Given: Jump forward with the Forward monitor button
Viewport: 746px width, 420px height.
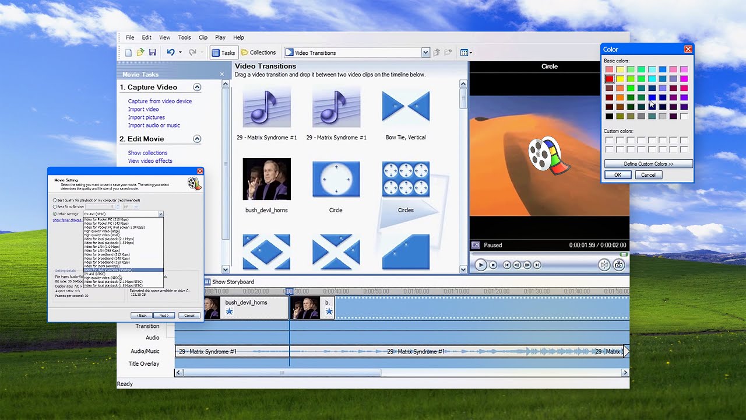Looking at the screenshot, I should click(537, 265).
